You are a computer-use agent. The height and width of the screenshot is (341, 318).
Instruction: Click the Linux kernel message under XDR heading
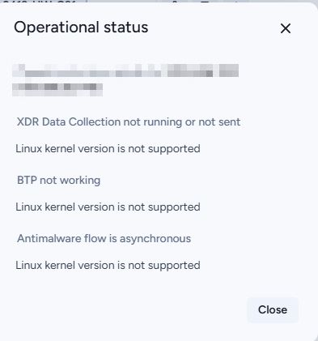[108, 149]
